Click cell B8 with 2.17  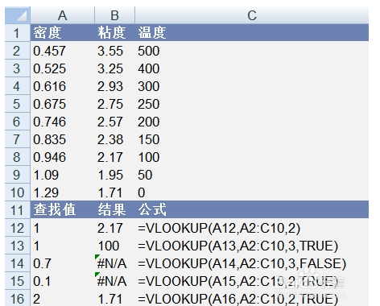(x=114, y=157)
